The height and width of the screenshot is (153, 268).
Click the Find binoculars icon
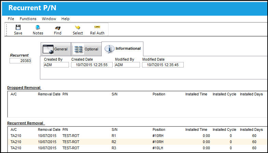tap(58, 28)
